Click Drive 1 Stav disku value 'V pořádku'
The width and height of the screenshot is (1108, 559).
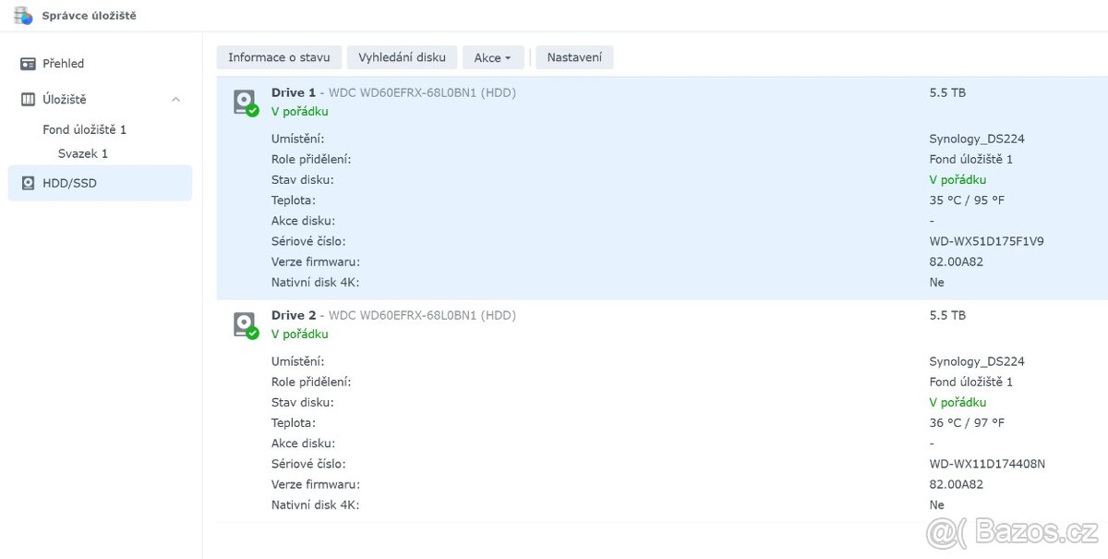pyautogui.click(x=957, y=180)
